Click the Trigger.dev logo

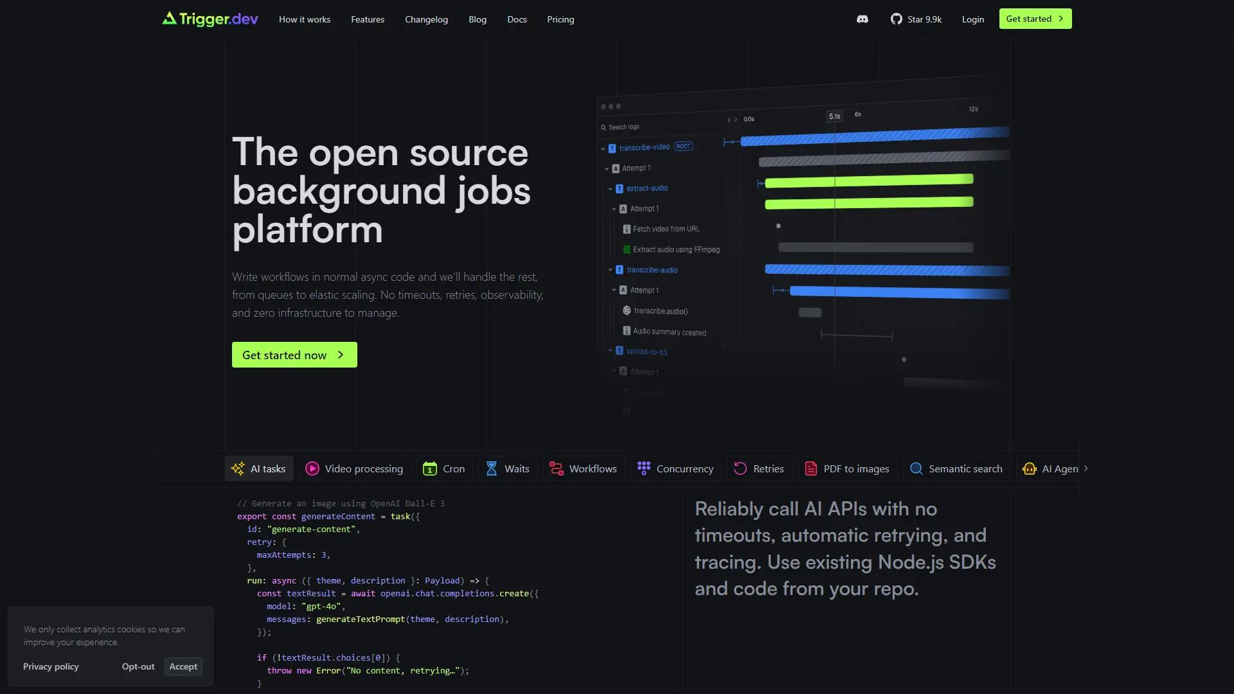point(210,19)
